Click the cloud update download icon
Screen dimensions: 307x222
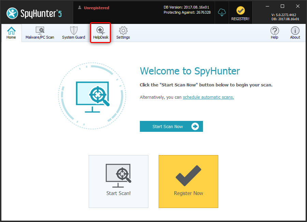tap(222, 12)
